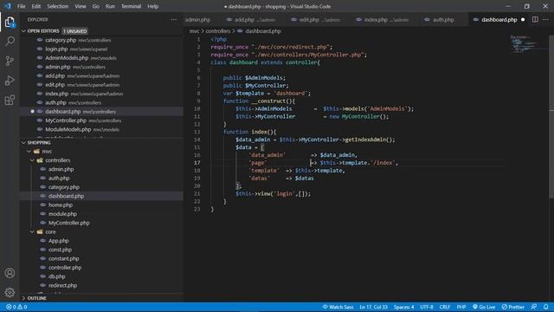Click CRLF end of line setting
The height and width of the screenshot is (312, 554).
[x=445, y=307]
